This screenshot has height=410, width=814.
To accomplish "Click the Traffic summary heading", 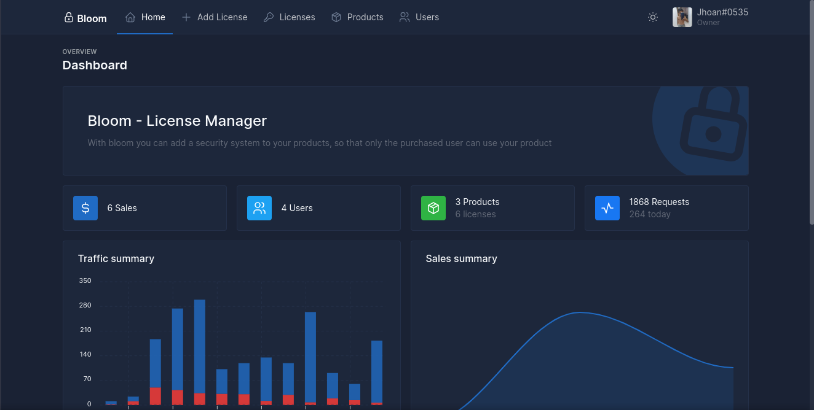I will 116,258.
